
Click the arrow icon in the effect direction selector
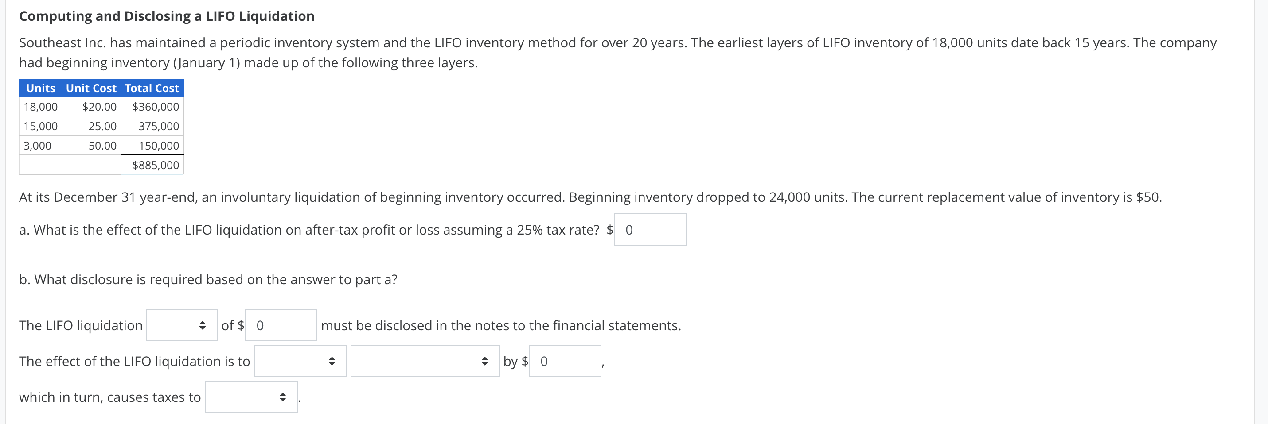pos(332,361)
